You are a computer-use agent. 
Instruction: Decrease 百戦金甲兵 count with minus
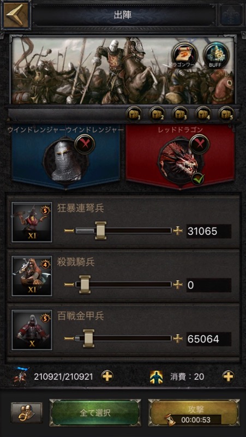69,339
